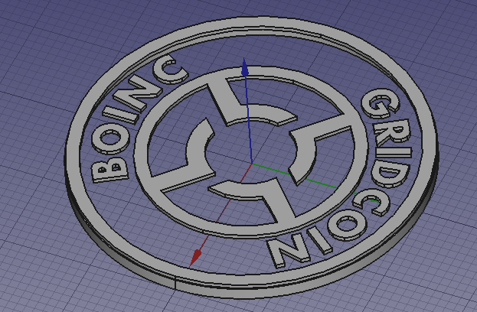
Task: Pick the letter C in BOINC
Action: [170, 70]
